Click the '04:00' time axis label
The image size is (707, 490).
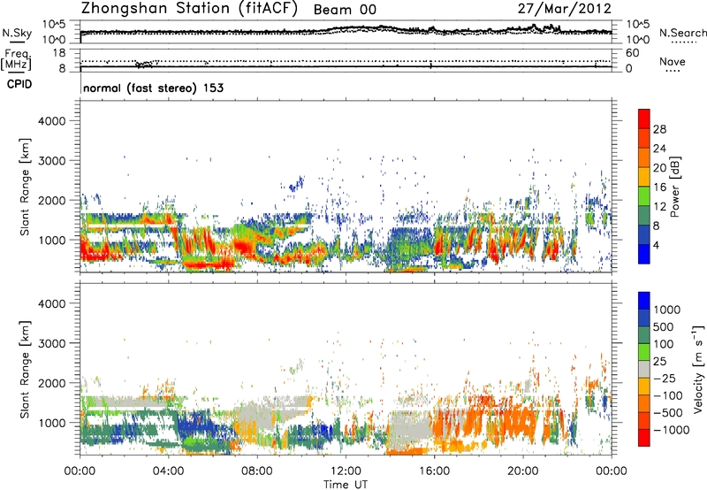tap(168, 471)
